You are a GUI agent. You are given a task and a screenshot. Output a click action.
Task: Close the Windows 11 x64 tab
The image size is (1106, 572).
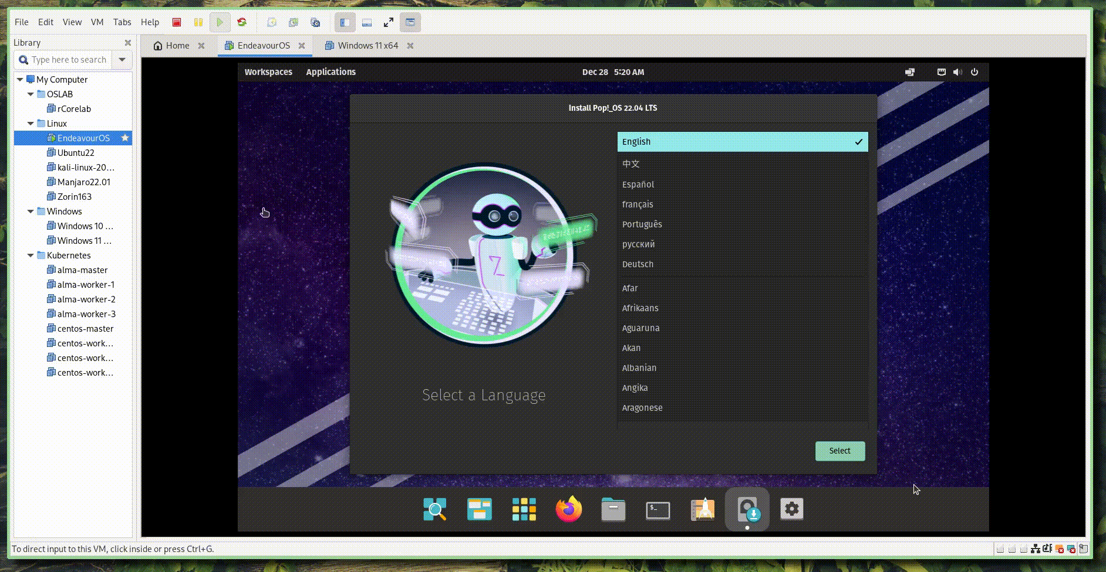coord(410,46)
